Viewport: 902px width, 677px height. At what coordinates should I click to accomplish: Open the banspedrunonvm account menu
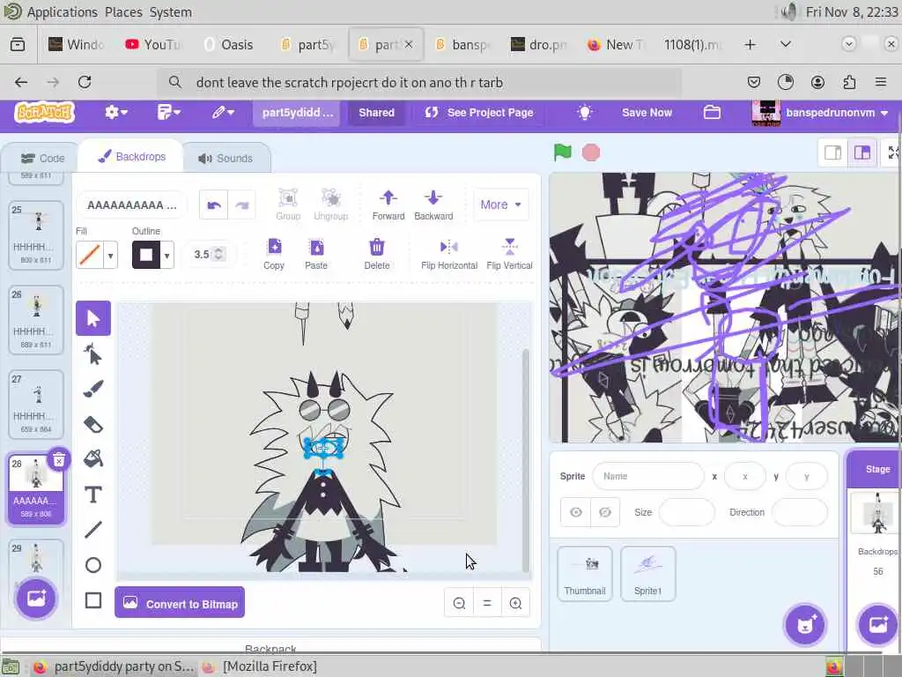point(820,112)
